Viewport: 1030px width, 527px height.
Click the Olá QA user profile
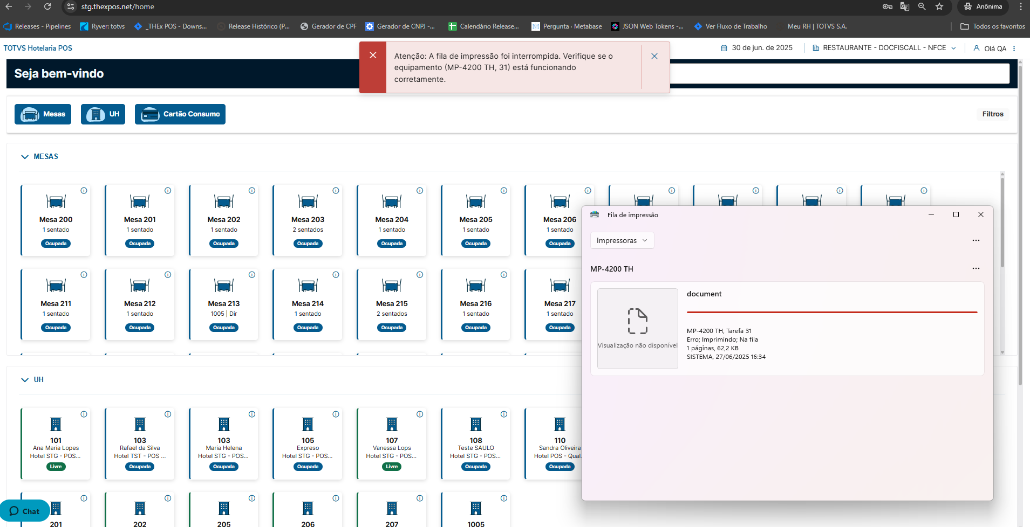click(x=990, y=48)
